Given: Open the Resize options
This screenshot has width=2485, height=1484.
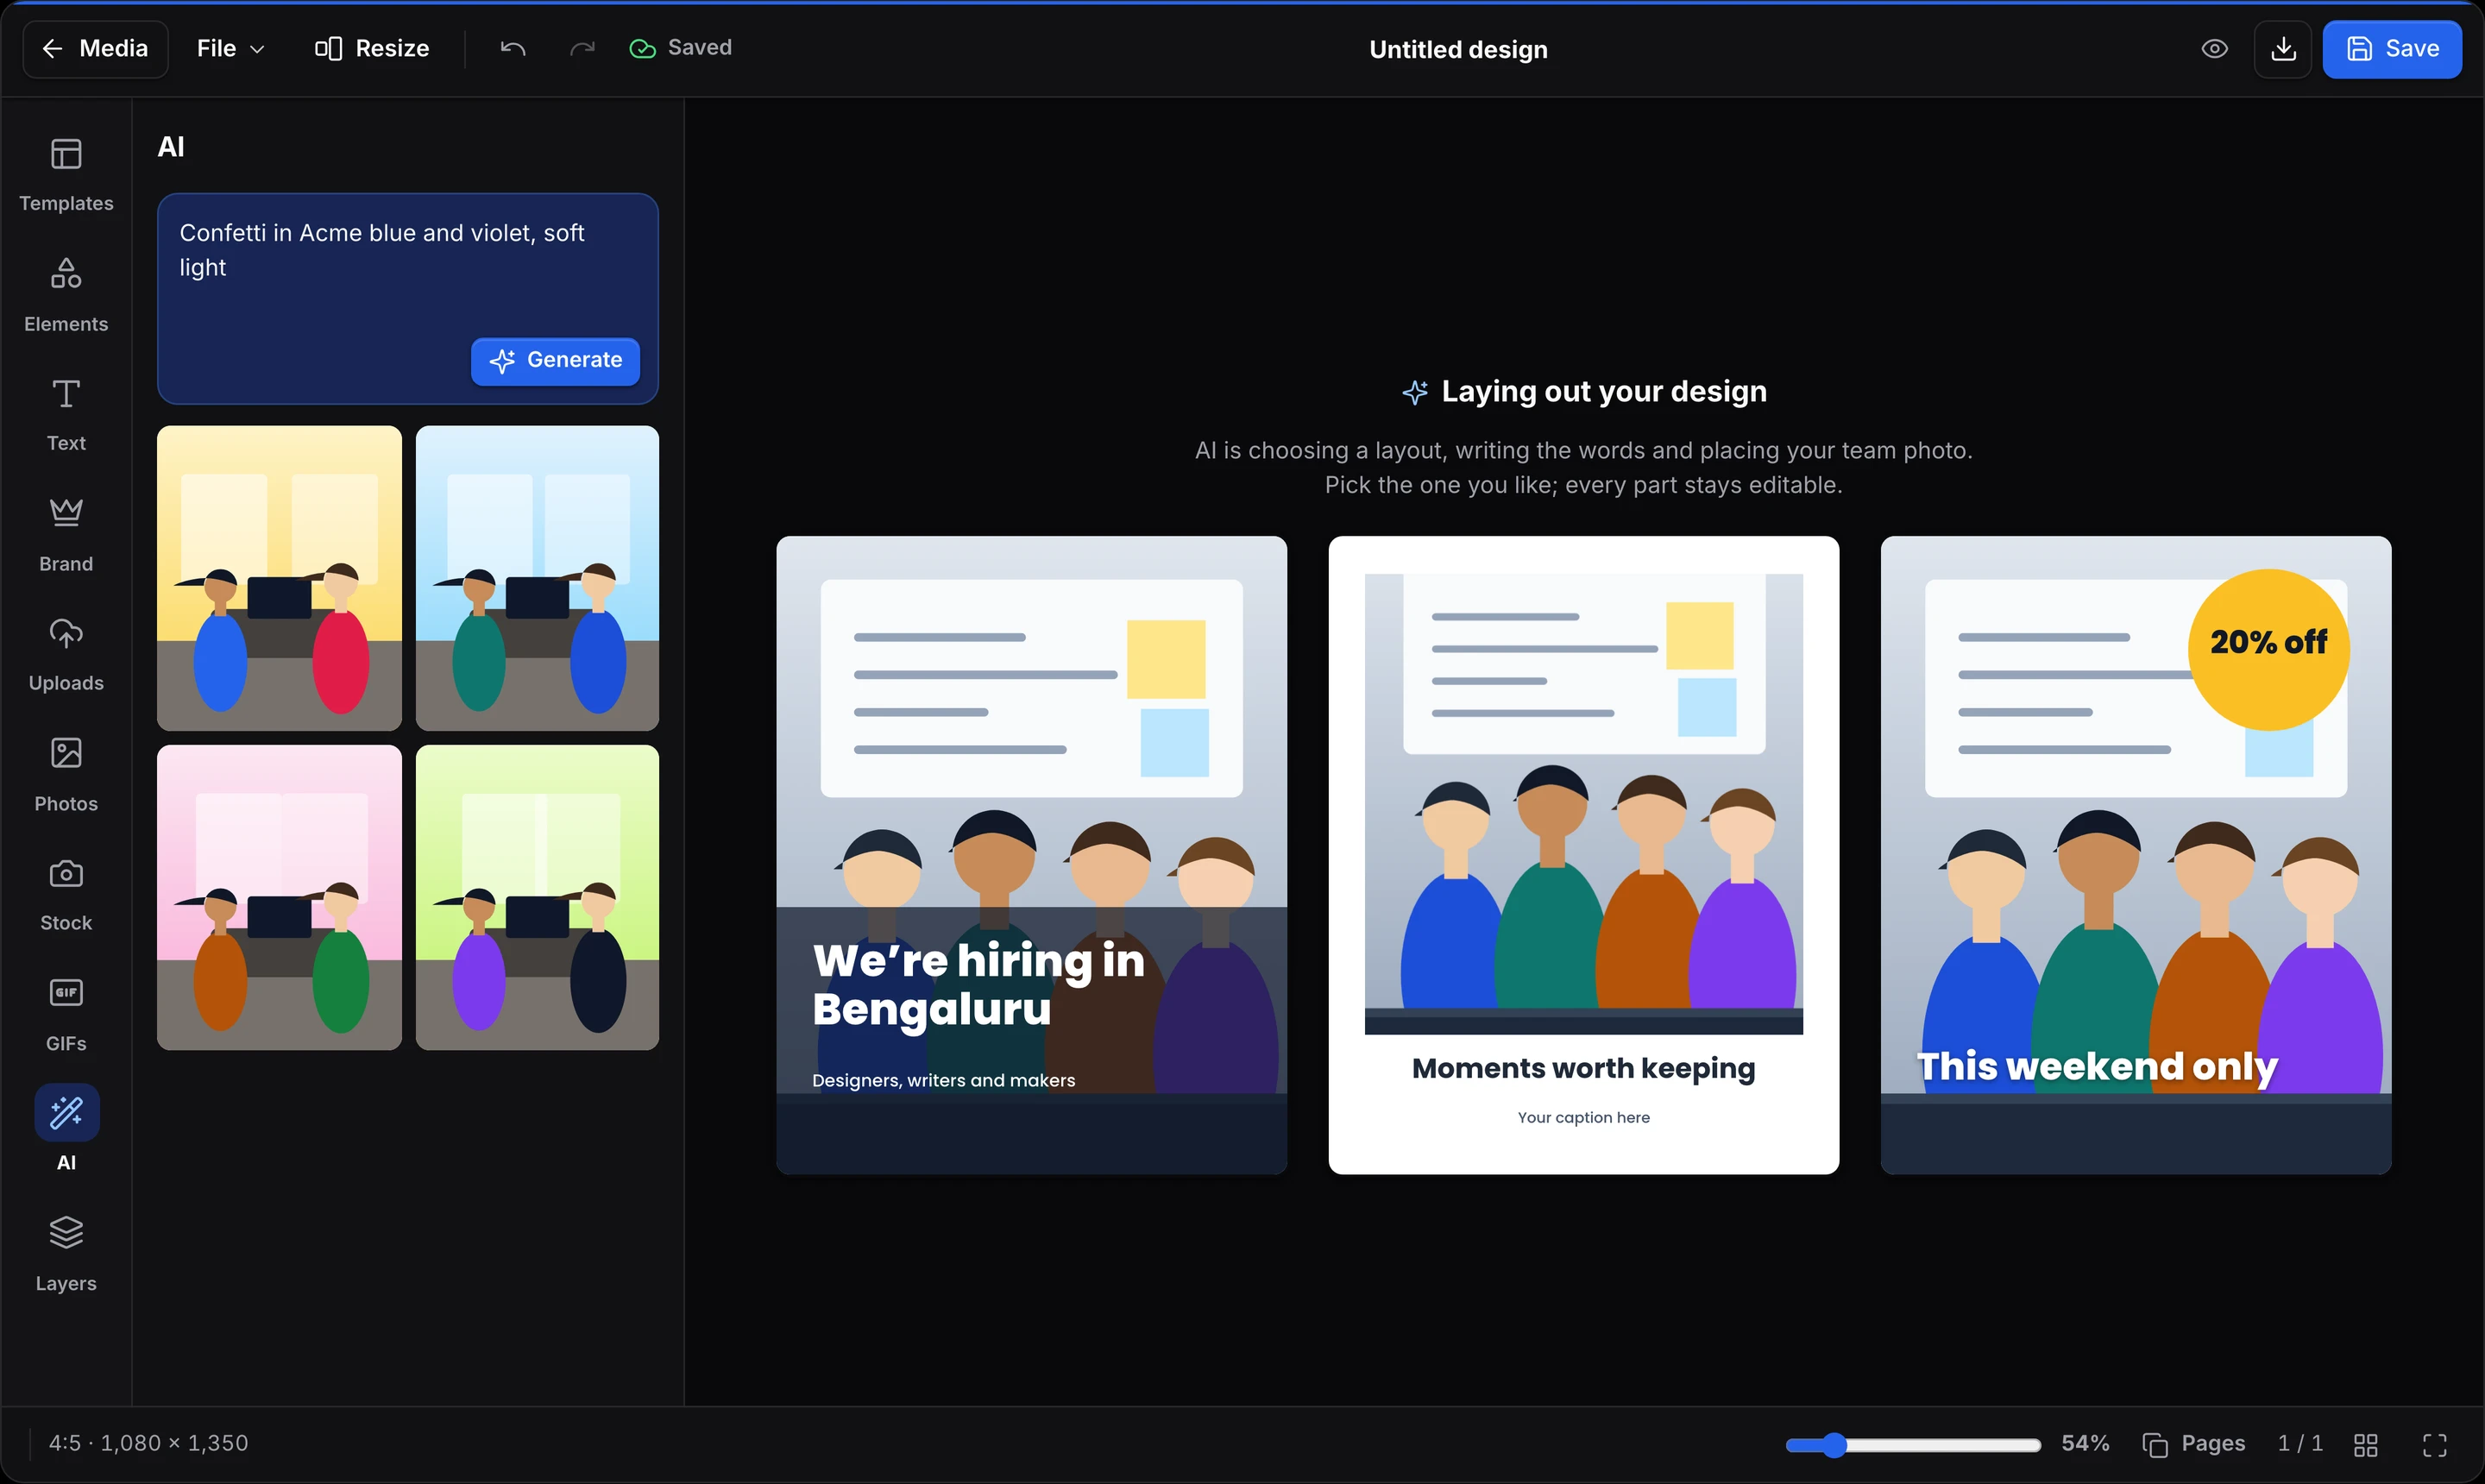Looking at the screenshot, I should (x=372, y=49).
